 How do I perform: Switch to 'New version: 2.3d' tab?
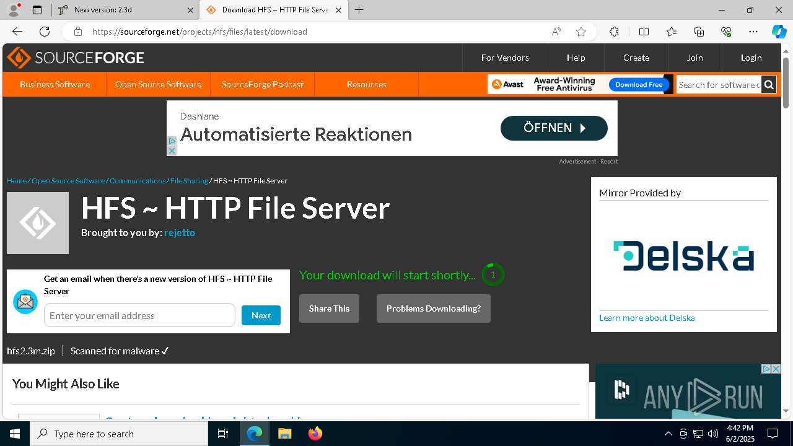click(x=126, y=10)
